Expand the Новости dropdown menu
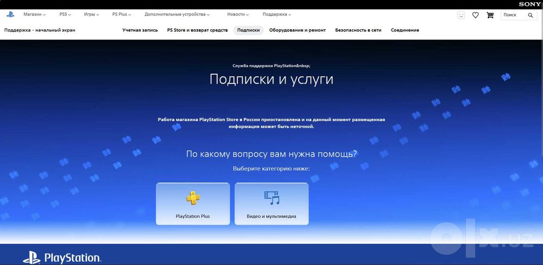 tap(238, 15)
